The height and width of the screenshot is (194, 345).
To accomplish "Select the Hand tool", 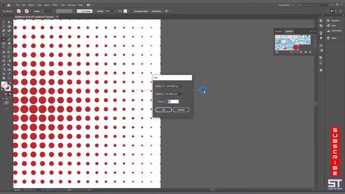I will 4,78.
